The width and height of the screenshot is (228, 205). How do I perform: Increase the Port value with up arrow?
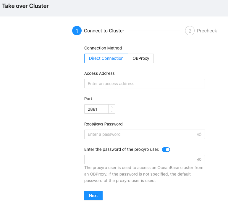pos(111,107)
